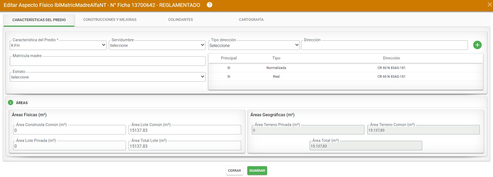The height and width of the screenshot is (177, 493).
Task: Click the Editar Aspecto Físico dialog title
Action: 102,5
